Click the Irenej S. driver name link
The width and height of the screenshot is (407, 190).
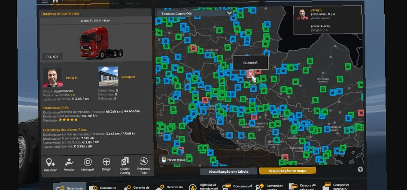[72, 78]
